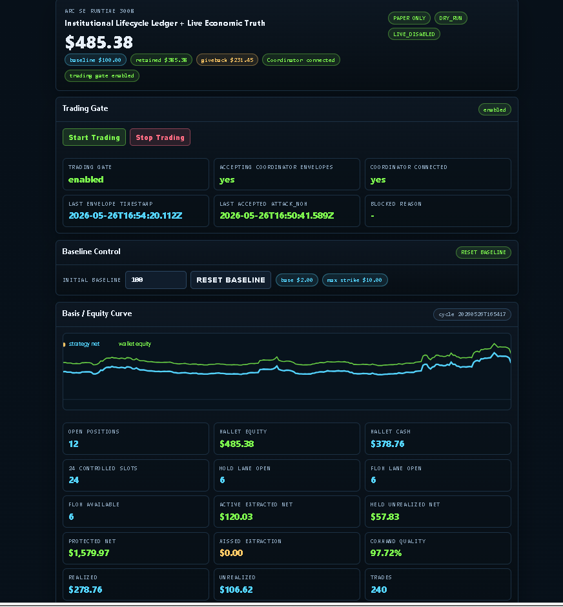Click the Protected Net $1,579.97 value
The image size is (563, 607).
[88, 553]
